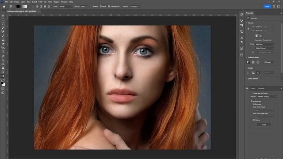Open the RGB Color mode dropdown
Image resolution: width=283 pixels, height=159 pixels.
(x=264, y=44)
